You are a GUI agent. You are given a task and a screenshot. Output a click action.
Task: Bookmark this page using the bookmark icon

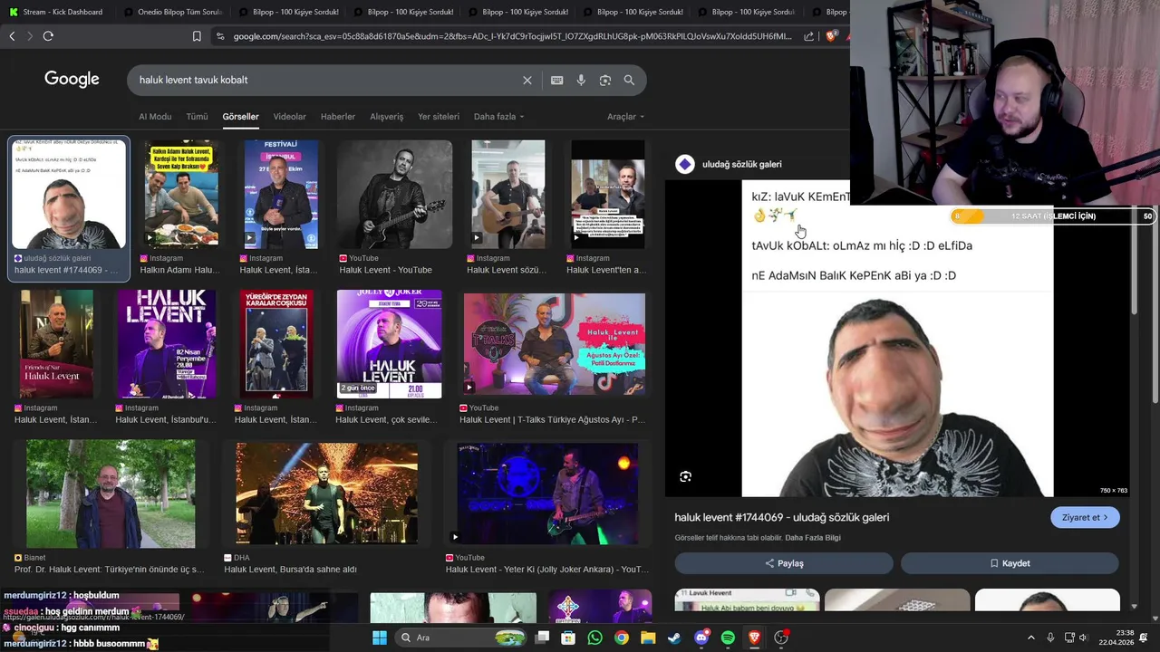(197, 36)
